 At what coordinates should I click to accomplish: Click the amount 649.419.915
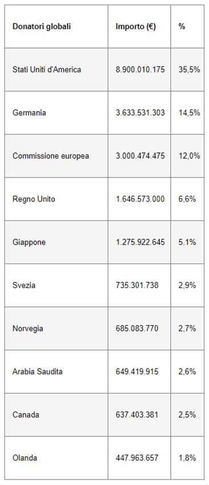pyautogui.click(x=137, y=372)
